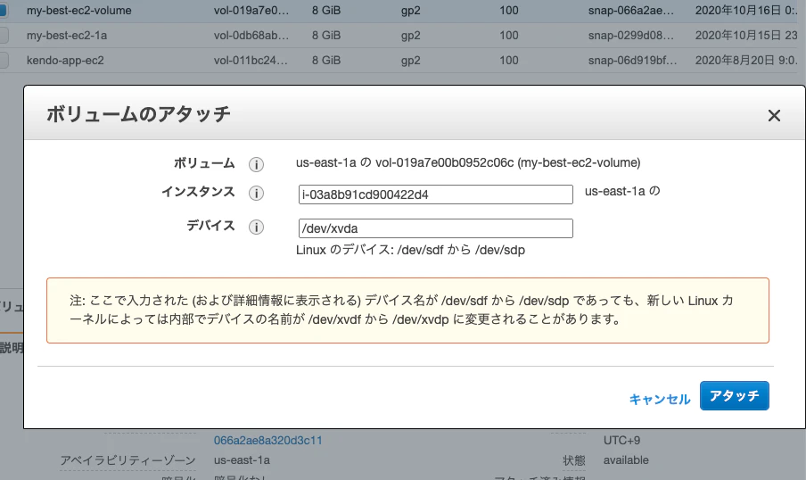This screenshot has height=480, width=806.
Task: Click the orange device name note
Action: point(407,310)
